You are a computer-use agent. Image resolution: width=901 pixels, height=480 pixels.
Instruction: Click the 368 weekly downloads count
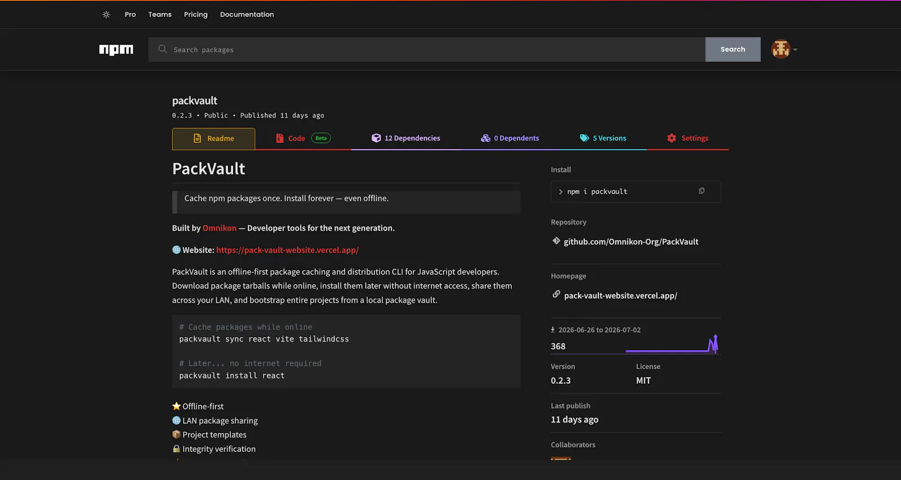tap(558, 346)
